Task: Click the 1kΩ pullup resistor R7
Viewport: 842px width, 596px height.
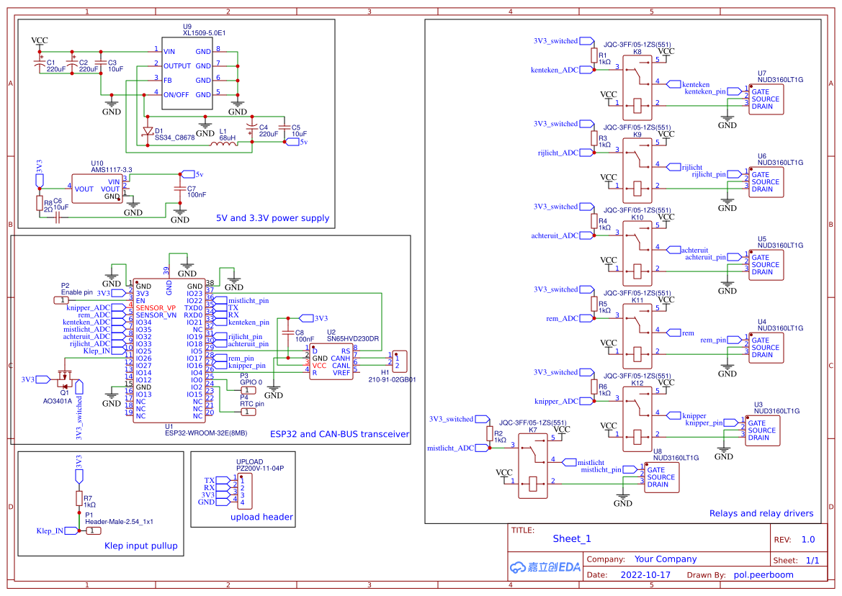Action: 79,499
